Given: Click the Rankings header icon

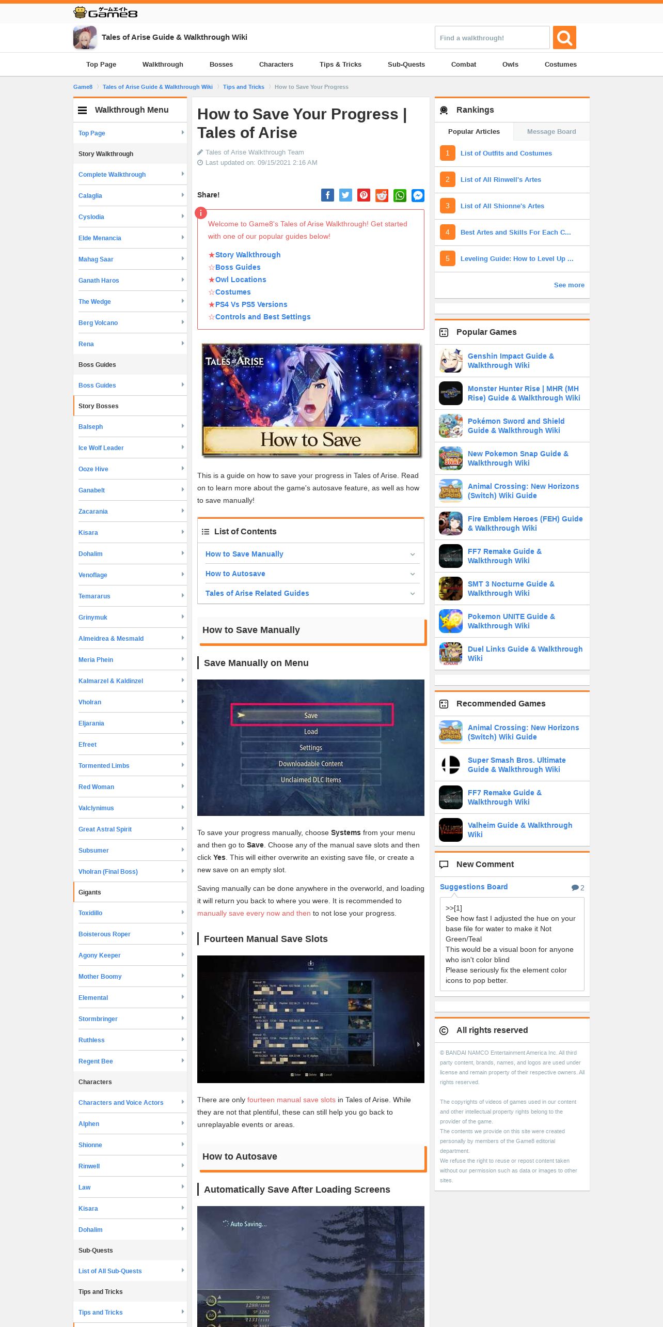Looking at the screenshot, I should [444, 110].
